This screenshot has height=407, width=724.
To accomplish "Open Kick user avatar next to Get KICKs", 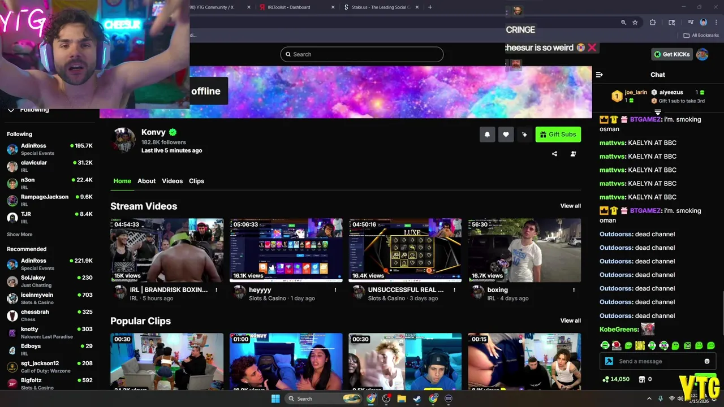I will coord(702,54).
